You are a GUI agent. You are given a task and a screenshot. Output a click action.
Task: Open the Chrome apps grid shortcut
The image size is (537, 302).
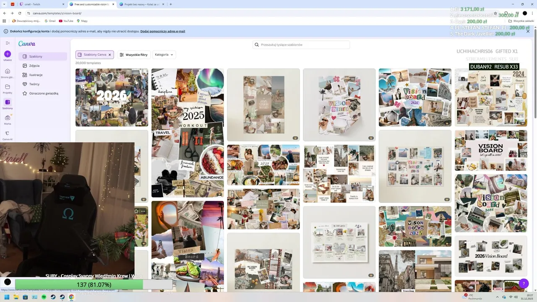(x=5, y=21)
